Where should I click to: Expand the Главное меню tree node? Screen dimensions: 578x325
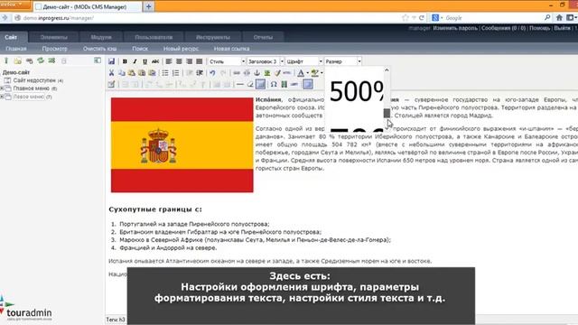2,88
